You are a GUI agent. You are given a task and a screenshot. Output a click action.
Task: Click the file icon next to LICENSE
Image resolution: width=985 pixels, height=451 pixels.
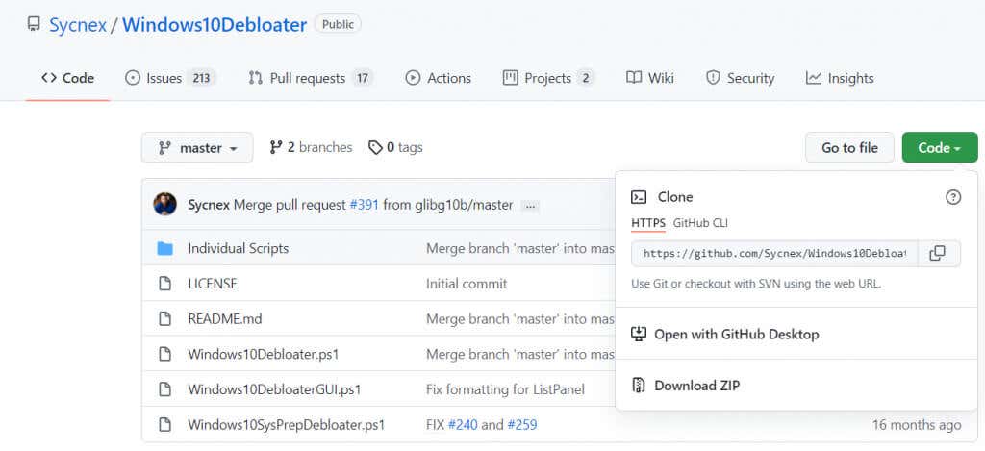click(x=164, y=284)
